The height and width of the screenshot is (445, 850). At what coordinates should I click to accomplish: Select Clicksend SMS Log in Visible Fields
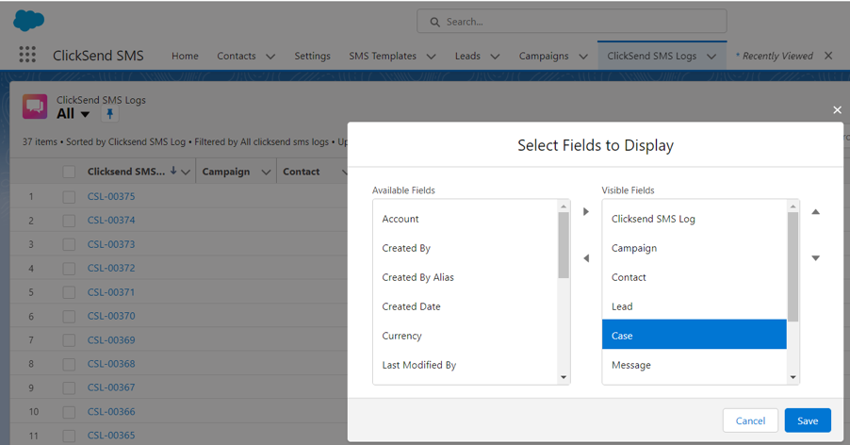pos(695,219)
